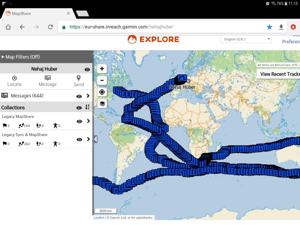Click Legacy Sync & MapShare person icon
The height and width of the screenshot is (225, 300).
click(x=55, y=144)
